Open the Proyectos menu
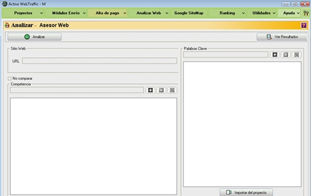Image resolution: width=311 pixels, height=196 pixels. point(23,13)
